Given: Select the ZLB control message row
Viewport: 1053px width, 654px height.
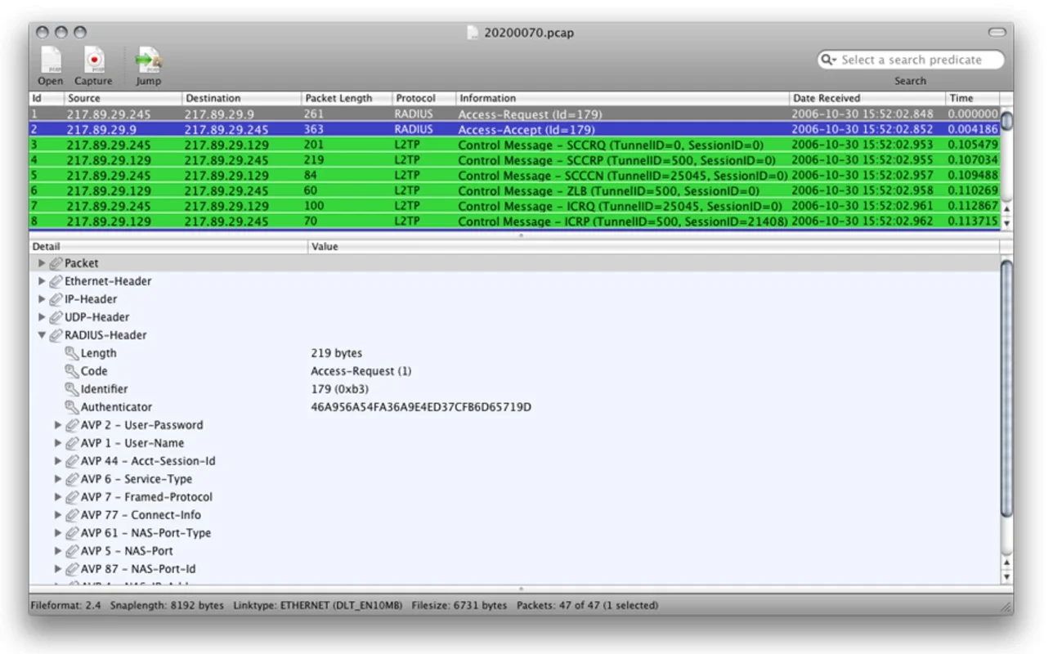Looking at the screenshot, I should (514, 190).
